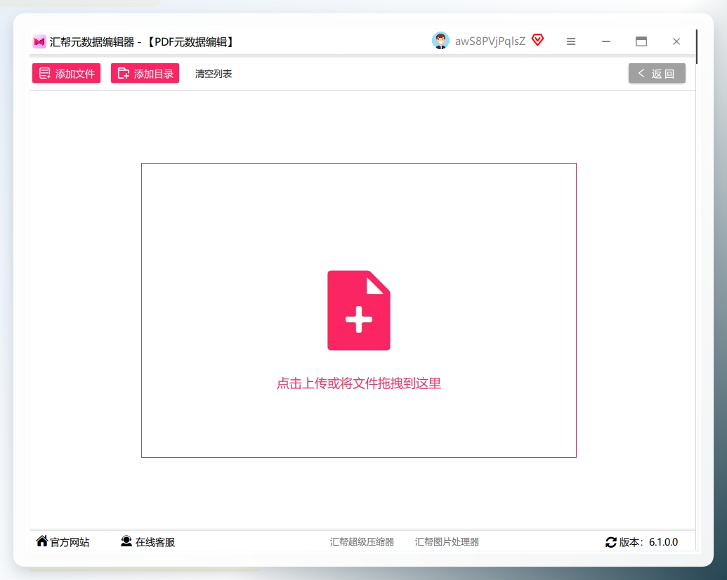Go back using the 返回 button
727x580 pixels.
(x=657, y=73)
